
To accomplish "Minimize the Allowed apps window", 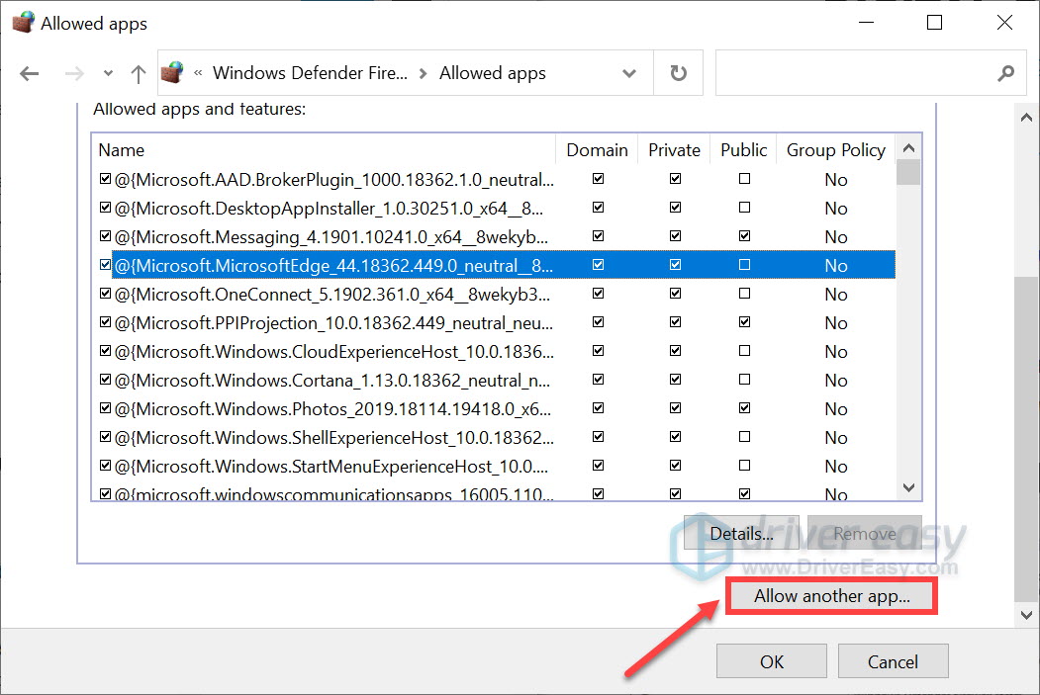I will point(866,23).
